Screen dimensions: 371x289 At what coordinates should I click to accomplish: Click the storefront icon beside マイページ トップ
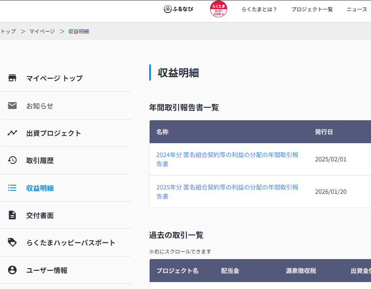coord(12,78)
